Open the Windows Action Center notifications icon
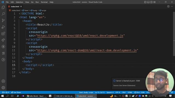This screenshot has height=98, width=175. (170, 96)
